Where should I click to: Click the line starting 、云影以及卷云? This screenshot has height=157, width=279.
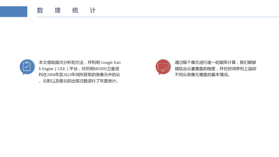click(x=79, y=81)
